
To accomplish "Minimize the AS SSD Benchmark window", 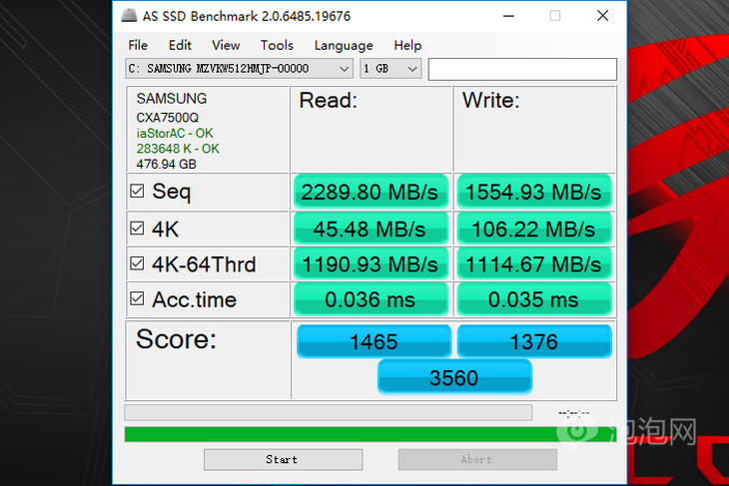I will tap(508, 16).
